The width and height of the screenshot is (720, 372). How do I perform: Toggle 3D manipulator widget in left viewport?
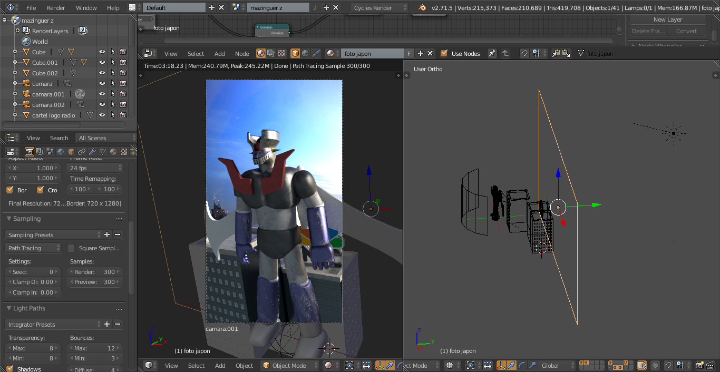380,365
